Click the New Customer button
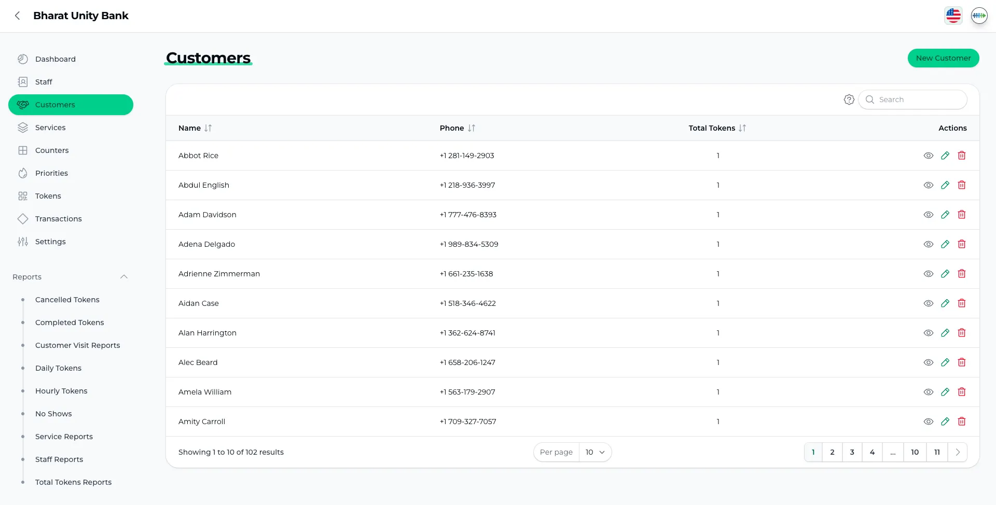996x505 pixels. (943, 58)
